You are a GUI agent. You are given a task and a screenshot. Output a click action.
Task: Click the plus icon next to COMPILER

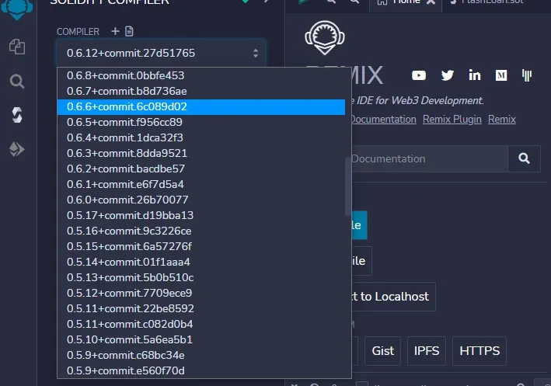[115, 31]
